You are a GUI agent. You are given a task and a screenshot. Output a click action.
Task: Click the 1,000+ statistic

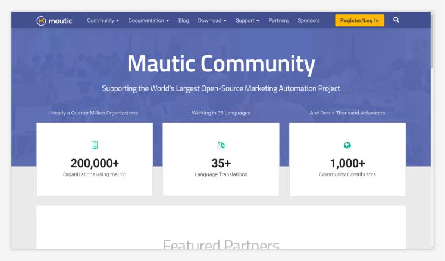point(347,163)
